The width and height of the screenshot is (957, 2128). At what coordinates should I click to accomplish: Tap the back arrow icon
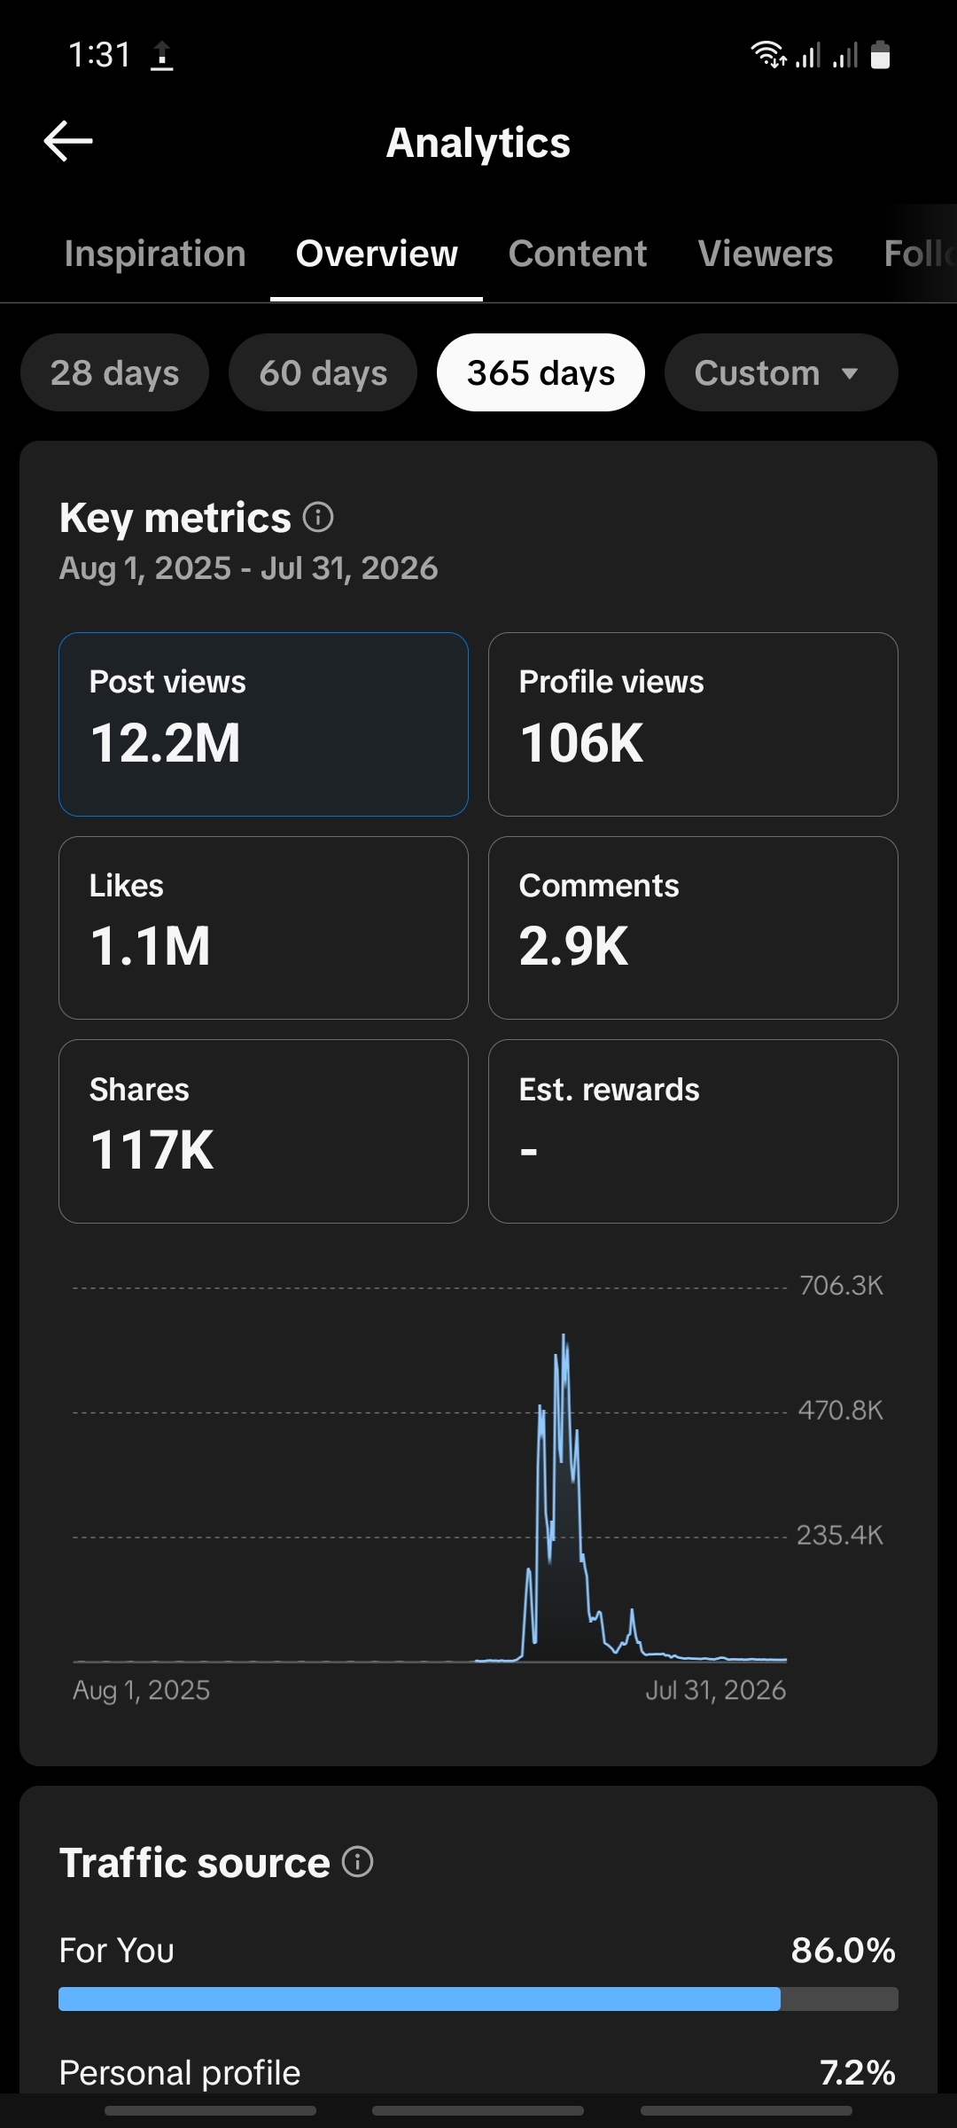68,142
